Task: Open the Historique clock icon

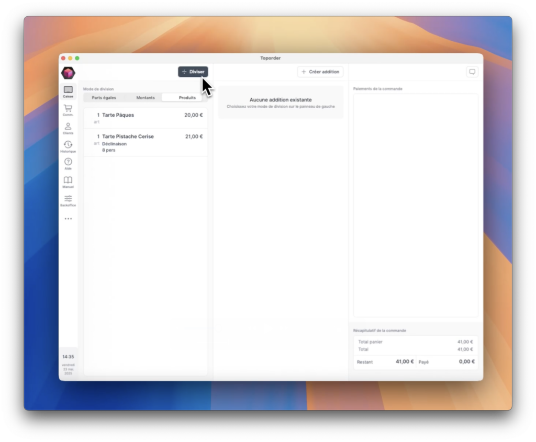Action: tap(68, 145)
